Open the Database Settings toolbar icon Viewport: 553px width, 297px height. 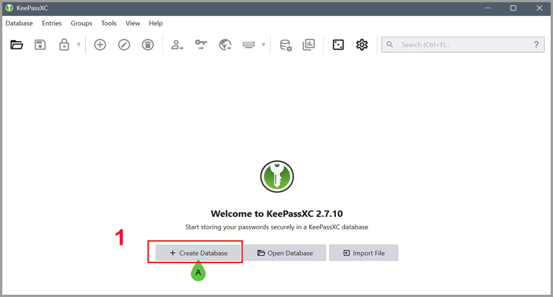click(x=285, y=45)
